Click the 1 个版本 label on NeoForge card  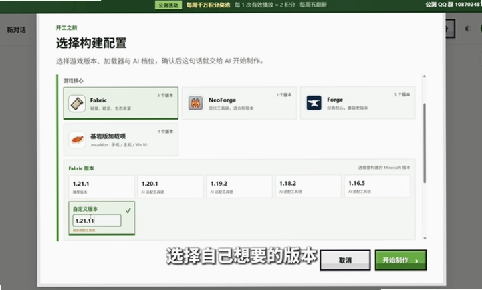tap(284, 95)
